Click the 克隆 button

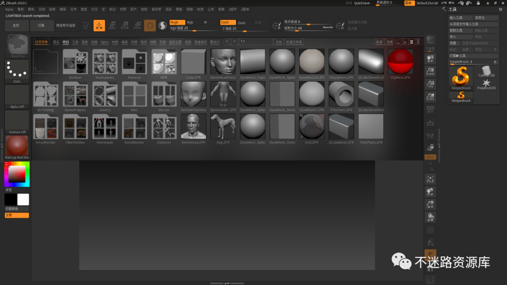454,43
